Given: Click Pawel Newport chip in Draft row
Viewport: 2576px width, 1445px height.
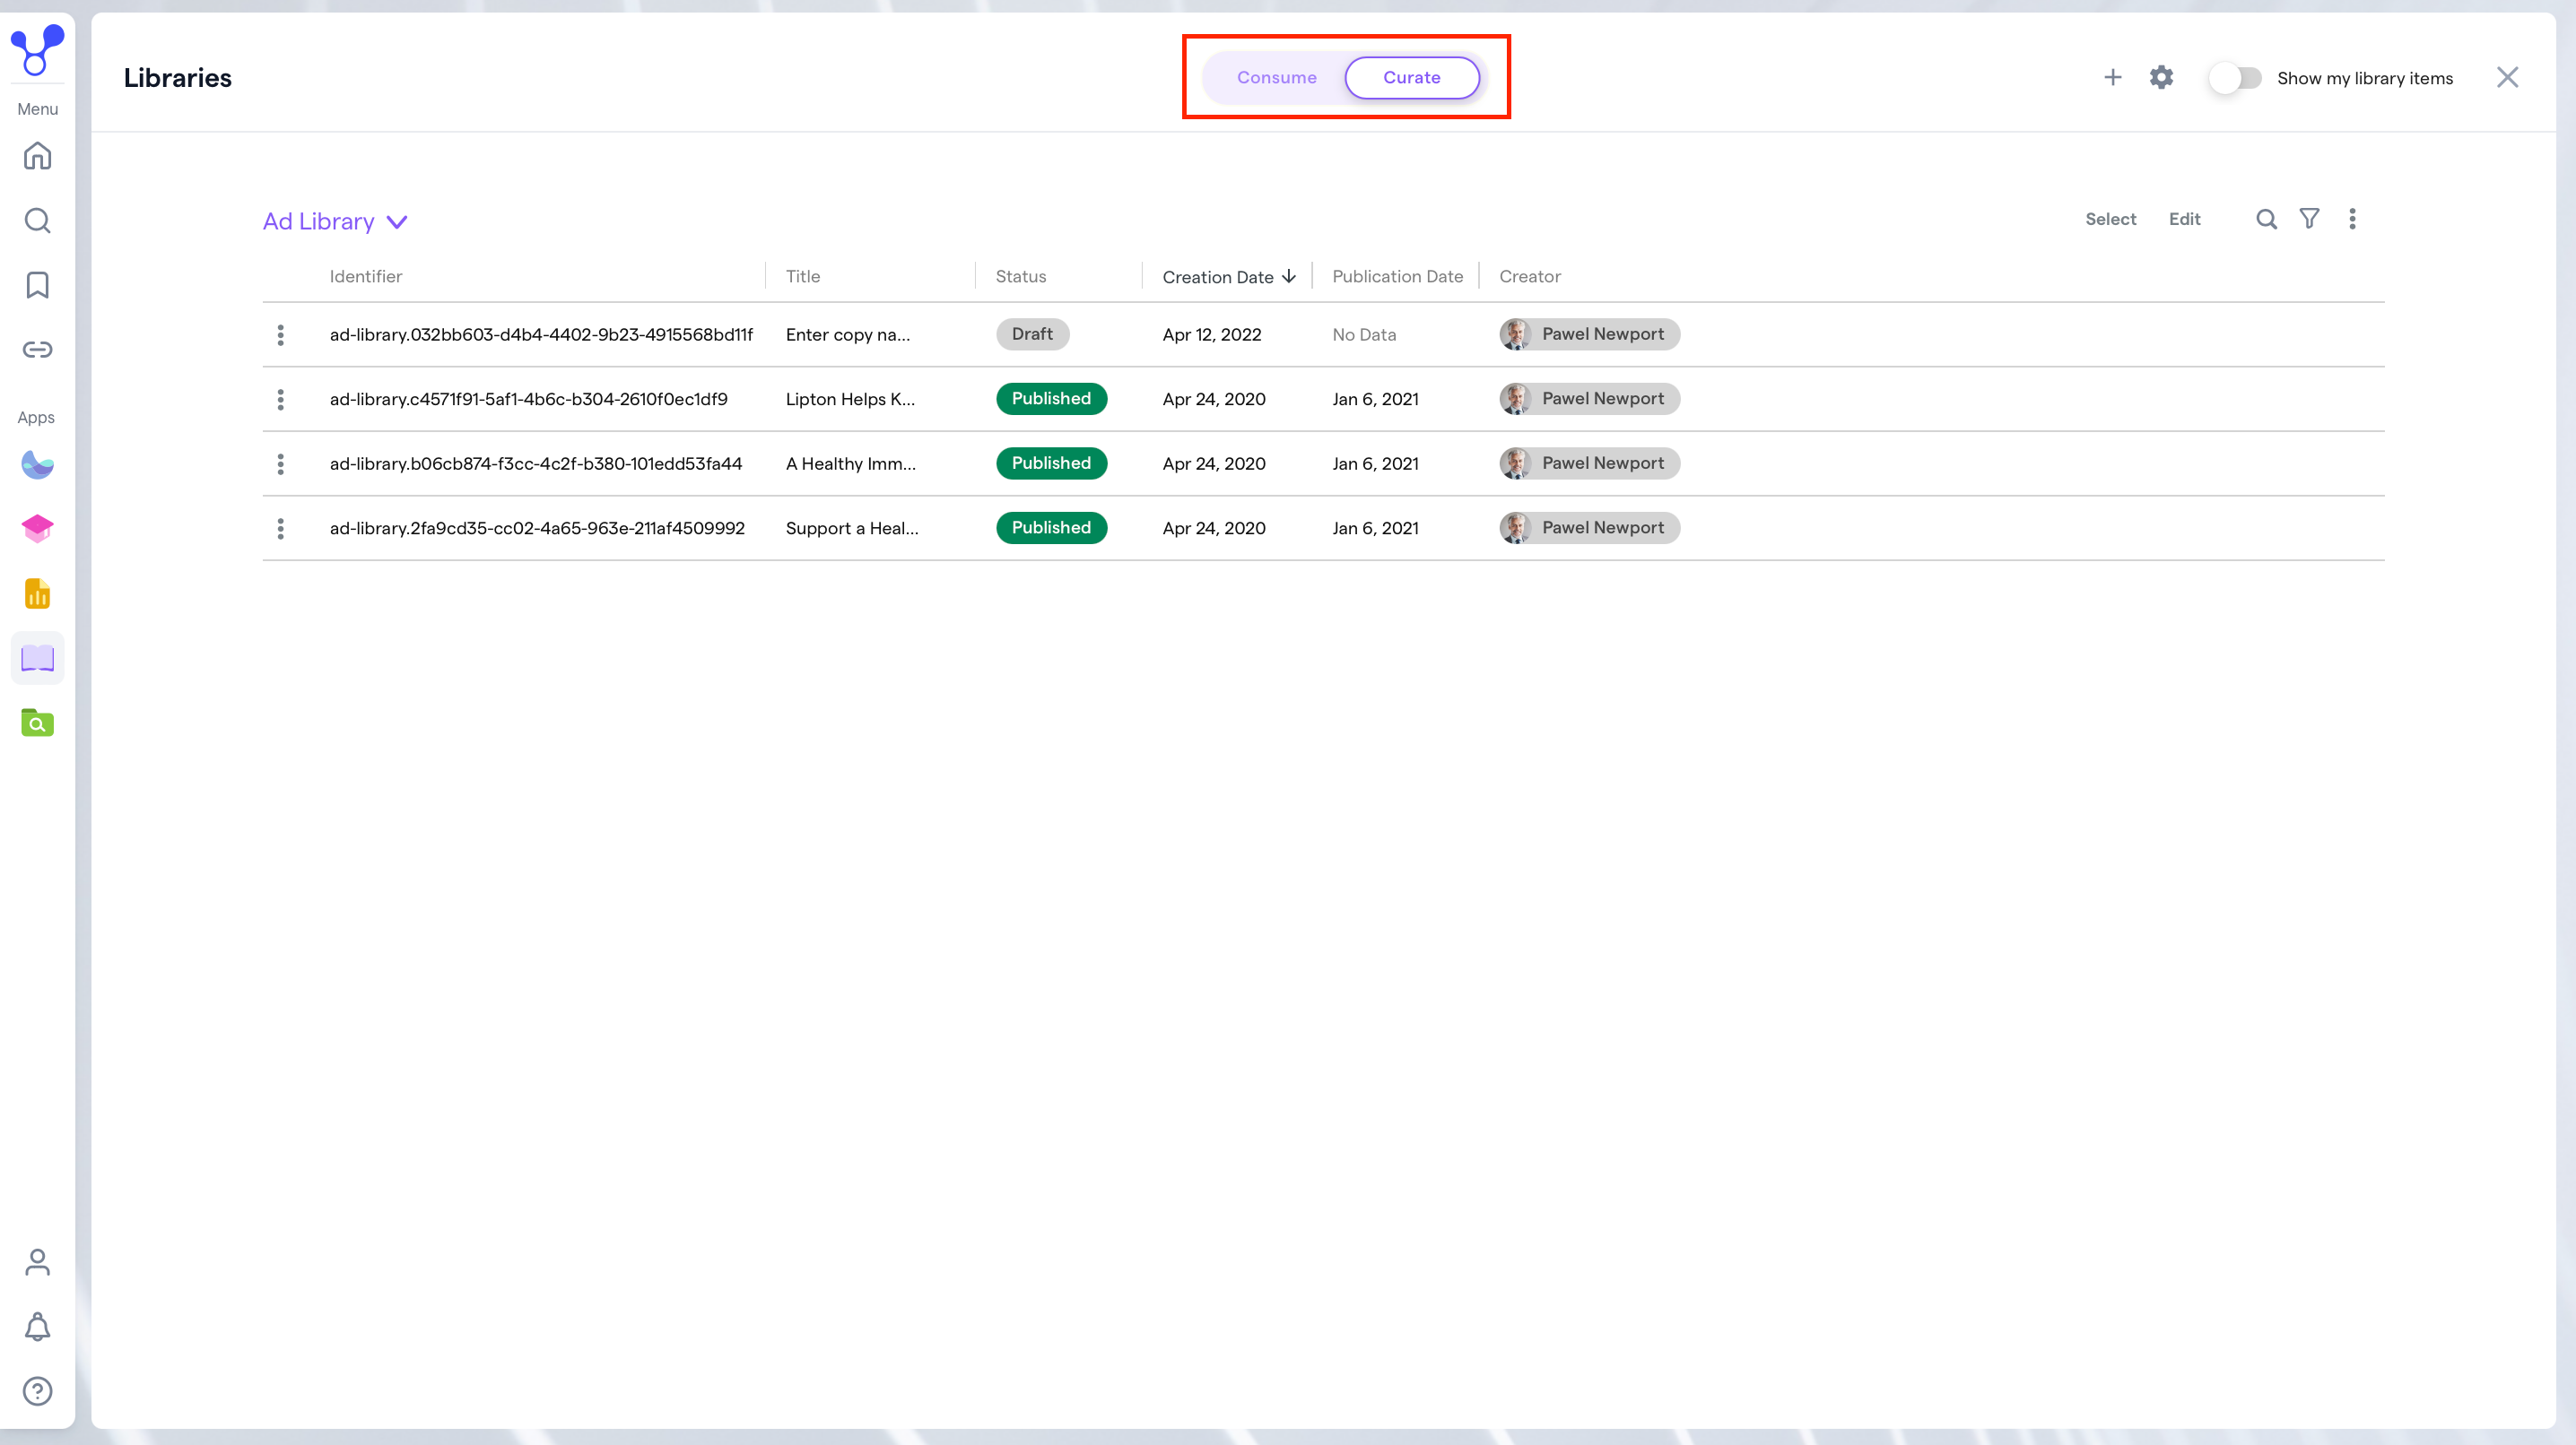Looking at the screenshot, I should (1590, 333).
